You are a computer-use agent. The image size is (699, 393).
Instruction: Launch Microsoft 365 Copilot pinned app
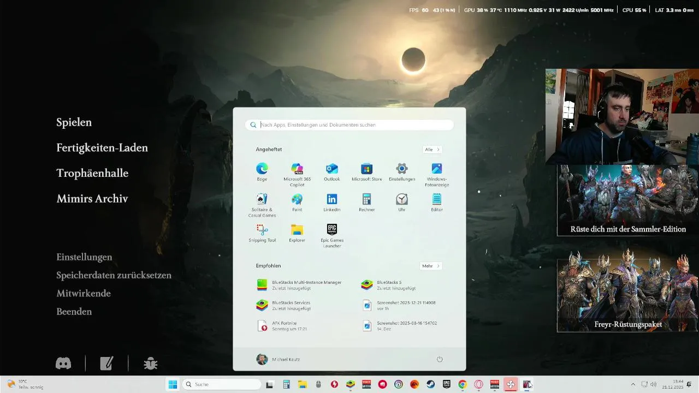[297, 175]
